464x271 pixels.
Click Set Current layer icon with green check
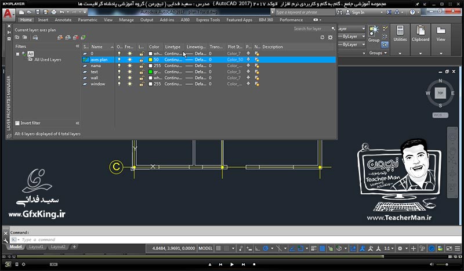pos(84,37)
